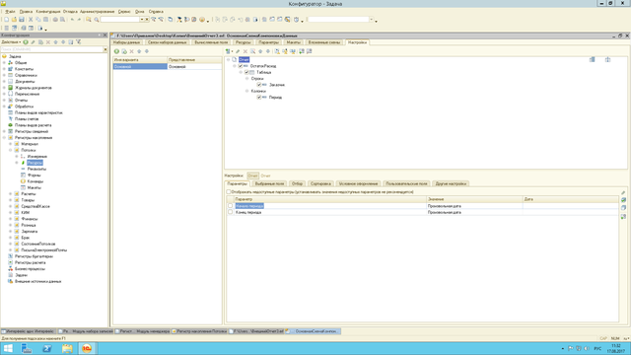Click the Save toolbar icon
Viewport: 631px width, 355px height.
click(x=22, y=20)
